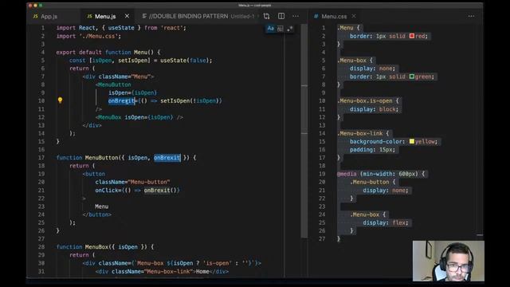Click line number 17 in Menu.js gutter
This screenshot has height=287, width=510.
(41, 158)
